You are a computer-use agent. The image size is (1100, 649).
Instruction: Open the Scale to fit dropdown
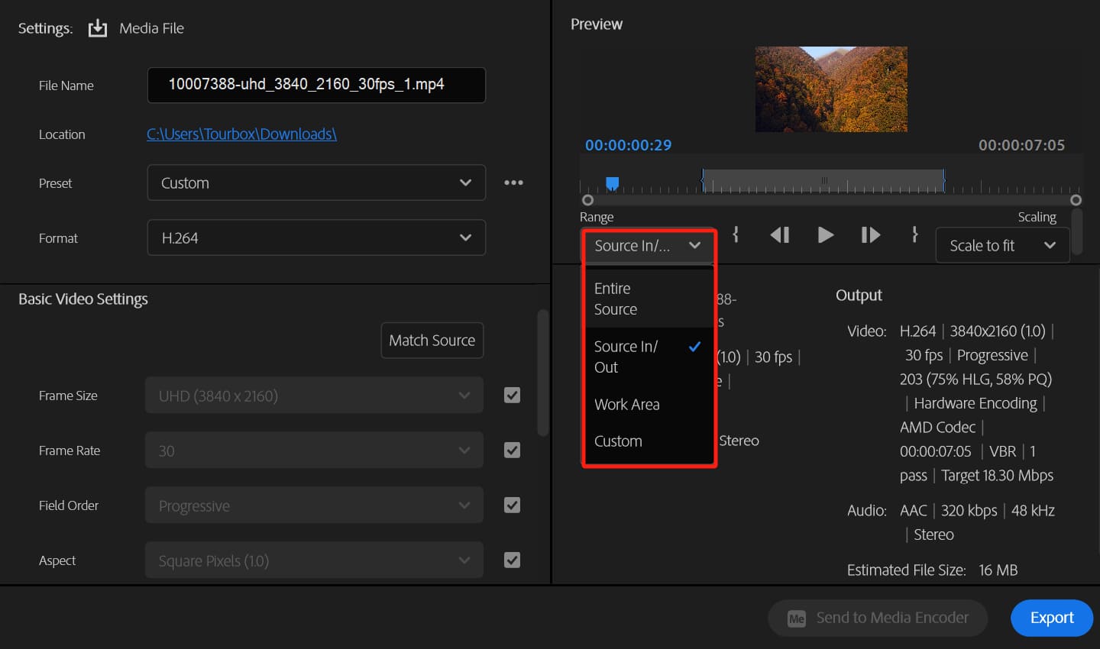pyautogui.click(x=1002, y=246)
